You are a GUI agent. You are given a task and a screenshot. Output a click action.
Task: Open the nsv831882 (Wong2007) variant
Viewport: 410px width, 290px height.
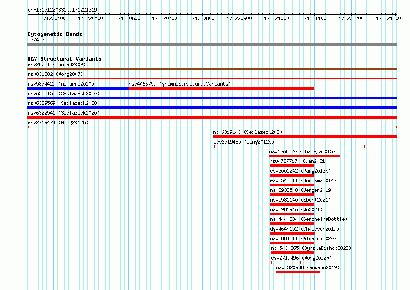pos(55,74)
